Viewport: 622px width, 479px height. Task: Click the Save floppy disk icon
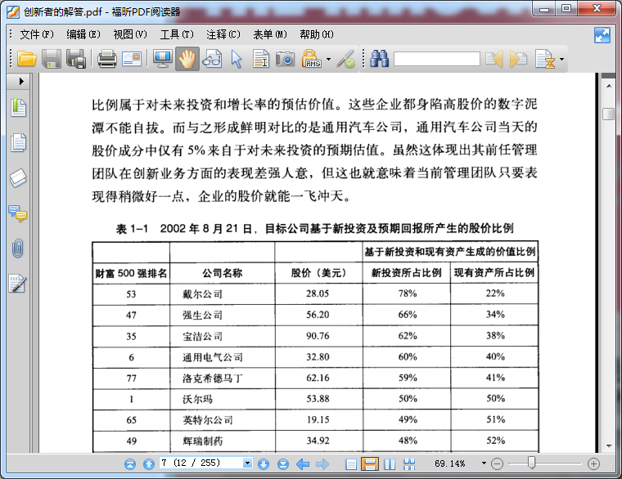coord(52,59)
